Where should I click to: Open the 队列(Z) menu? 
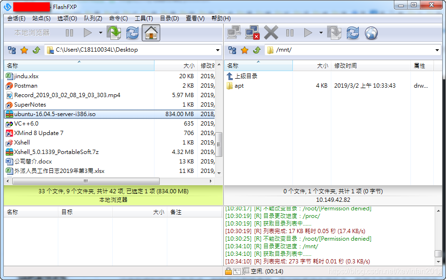(93, 18)
